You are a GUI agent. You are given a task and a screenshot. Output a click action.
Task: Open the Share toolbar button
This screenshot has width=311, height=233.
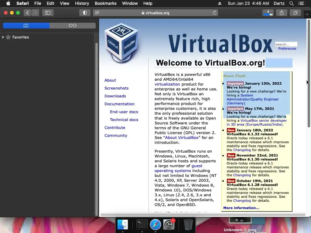click(282, 13)
